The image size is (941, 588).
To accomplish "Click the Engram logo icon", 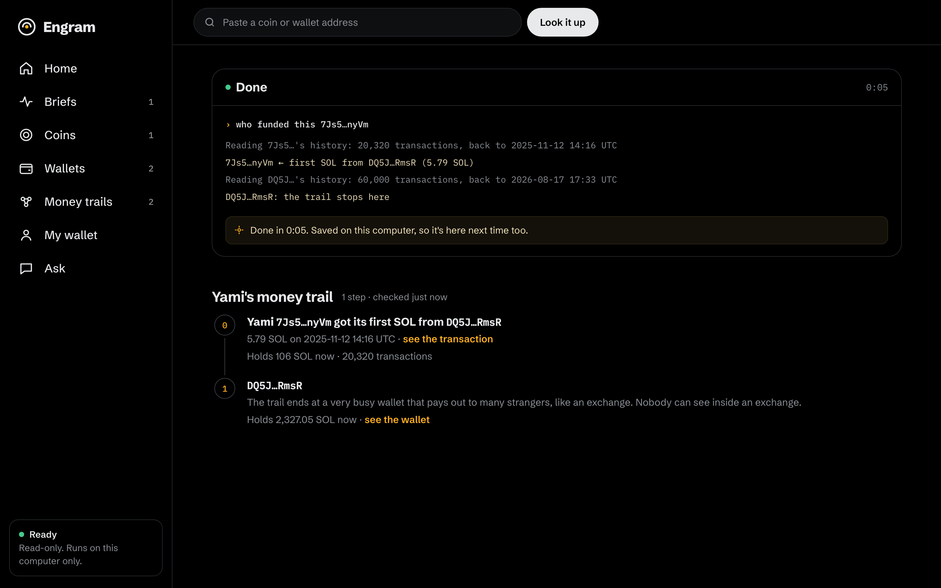I will click(x=27, y=27).
